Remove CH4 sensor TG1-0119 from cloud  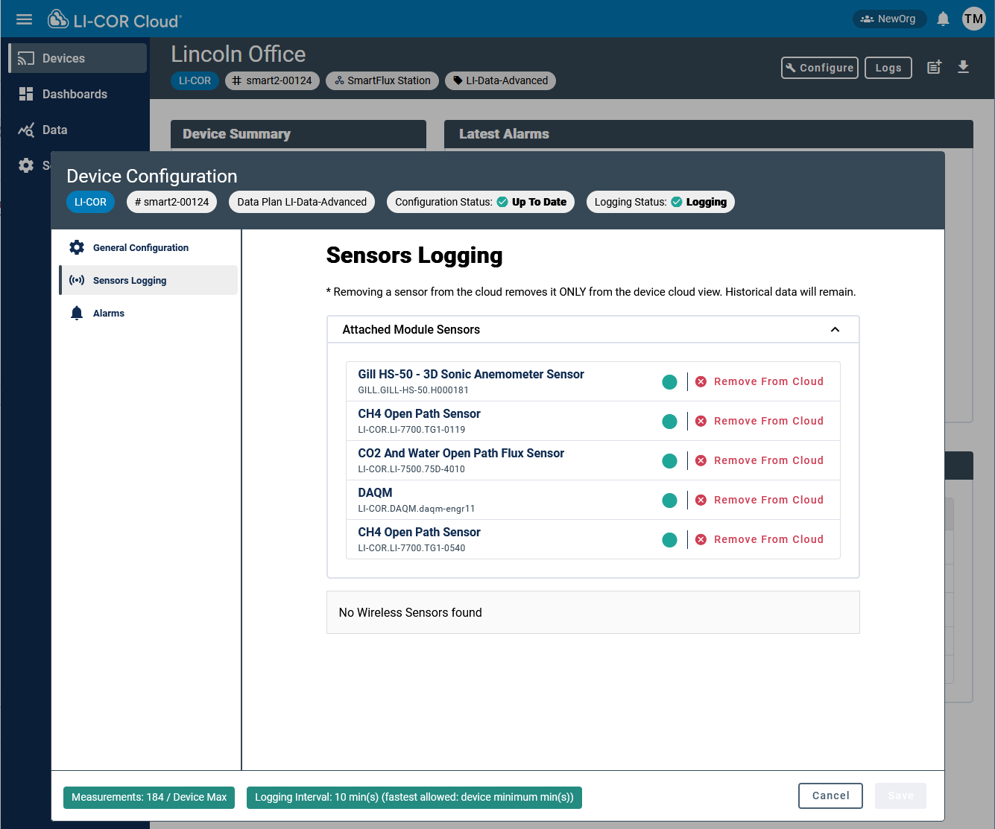click(759, 421)
